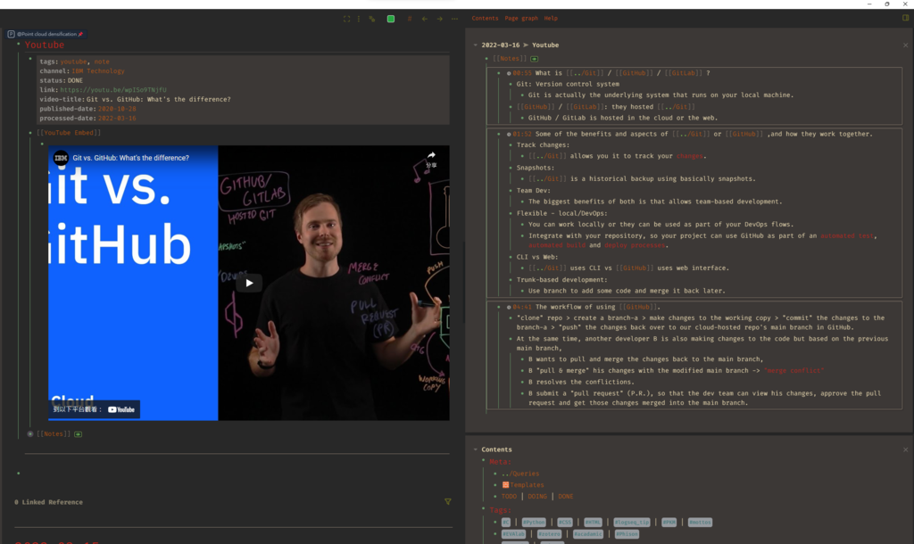Click the #mottos tag chip
The image size is (914, 544).
(x=700, y=523)
